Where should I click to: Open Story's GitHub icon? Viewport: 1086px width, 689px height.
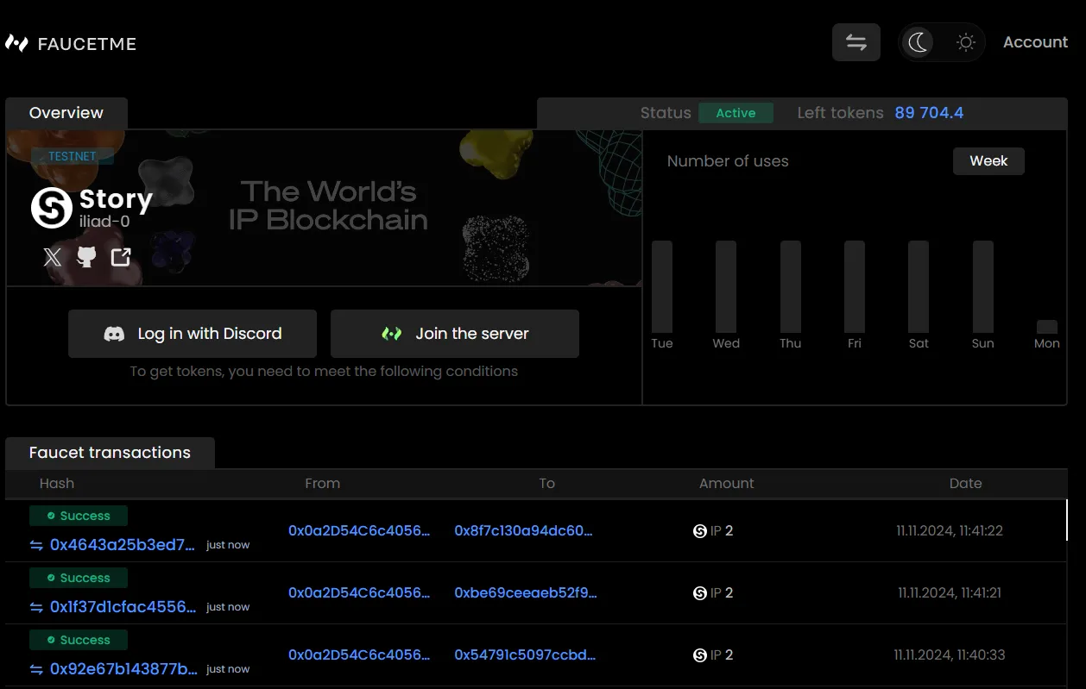86,257
